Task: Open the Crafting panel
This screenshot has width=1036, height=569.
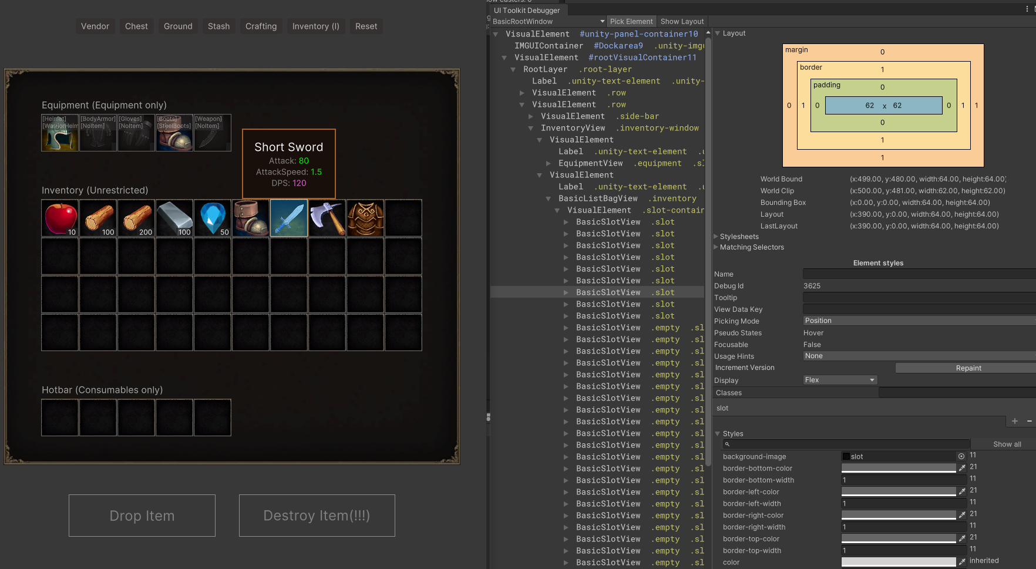Action: coord(261,26)
